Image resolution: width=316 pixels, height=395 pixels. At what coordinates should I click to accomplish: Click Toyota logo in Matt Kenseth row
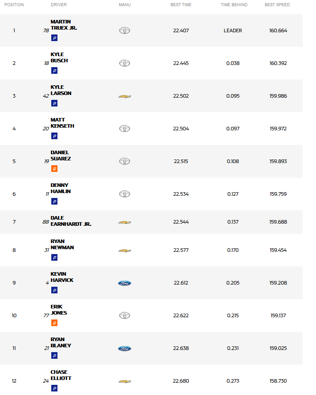pos(125,129)
